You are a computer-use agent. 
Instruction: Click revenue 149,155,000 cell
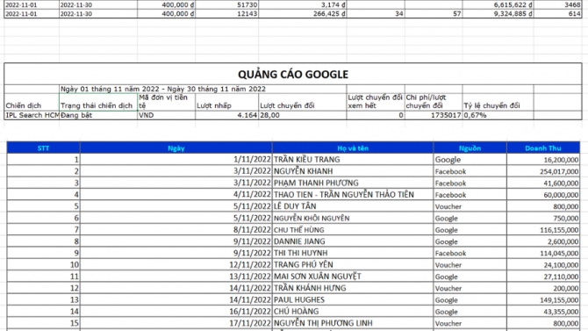(543, 300)
